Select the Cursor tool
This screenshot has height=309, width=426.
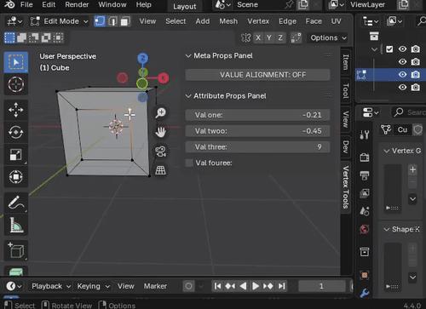[x=16, y=84]
